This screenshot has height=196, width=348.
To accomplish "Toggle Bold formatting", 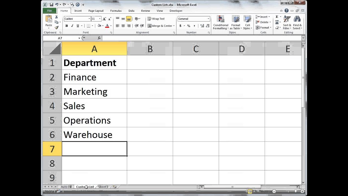I will pos(67,26).
